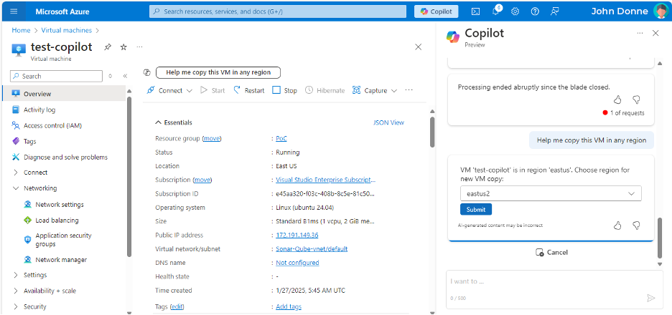Click the Add tags link
Screen dimensions: 672x315
coord(289,306)
